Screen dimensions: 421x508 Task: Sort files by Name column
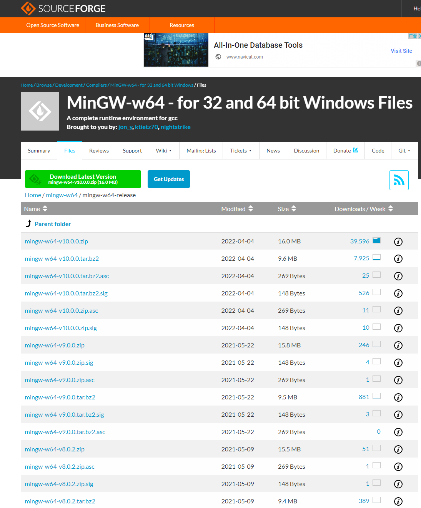point(36,209)
